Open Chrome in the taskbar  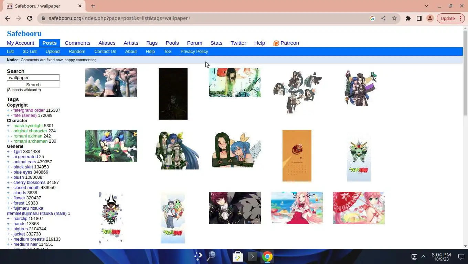click(267, 256)
